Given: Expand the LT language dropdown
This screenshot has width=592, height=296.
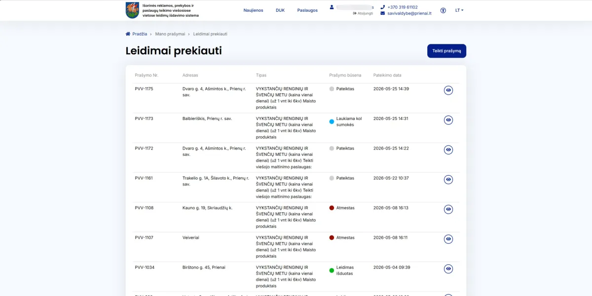Looking at the screenshot, I should (459, 10).
